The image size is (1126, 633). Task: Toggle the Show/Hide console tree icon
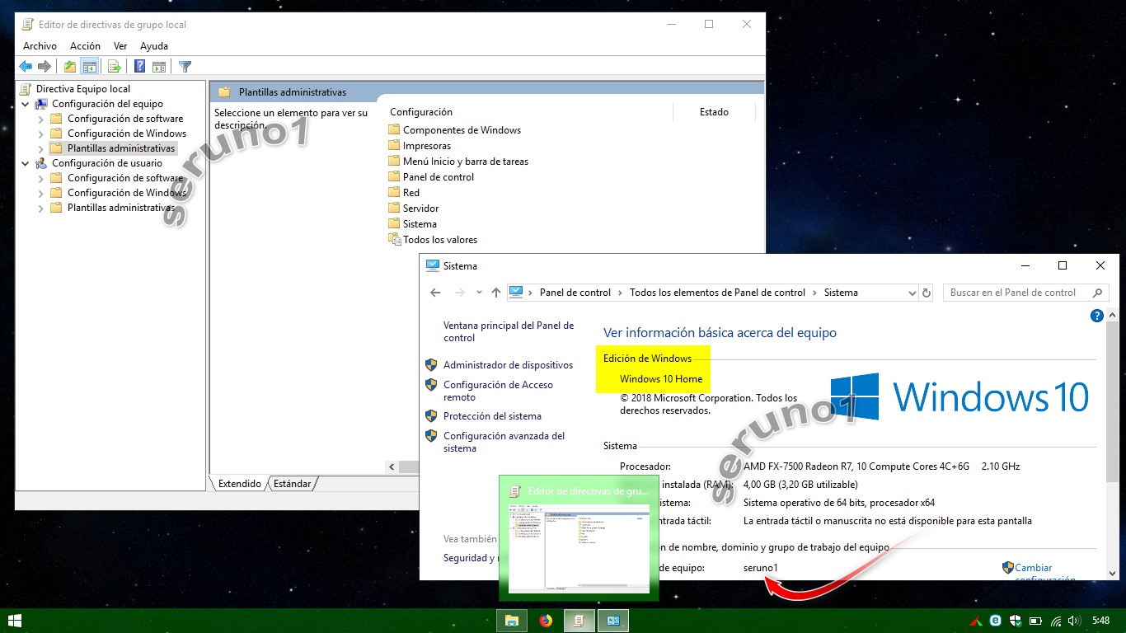pos(90,67)
